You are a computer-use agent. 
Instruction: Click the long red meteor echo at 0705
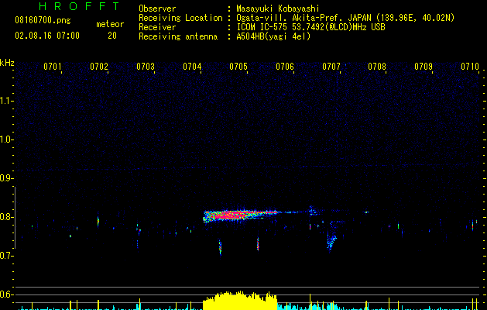tap(241, 215)
